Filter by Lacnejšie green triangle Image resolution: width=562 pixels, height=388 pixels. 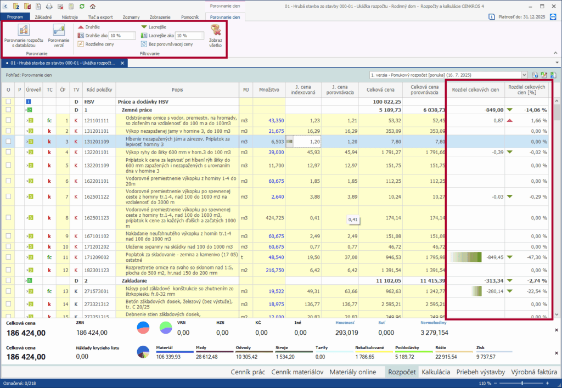pyautogui.click(x=144, y=26)
